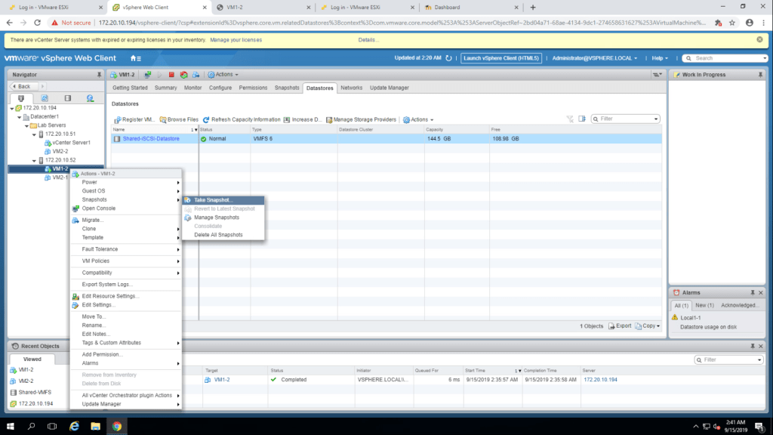The image size is (773, 435).
Task: Open the Administrator@VSPHERE.LOCAL user dropdown
Action: click(595, 58)
